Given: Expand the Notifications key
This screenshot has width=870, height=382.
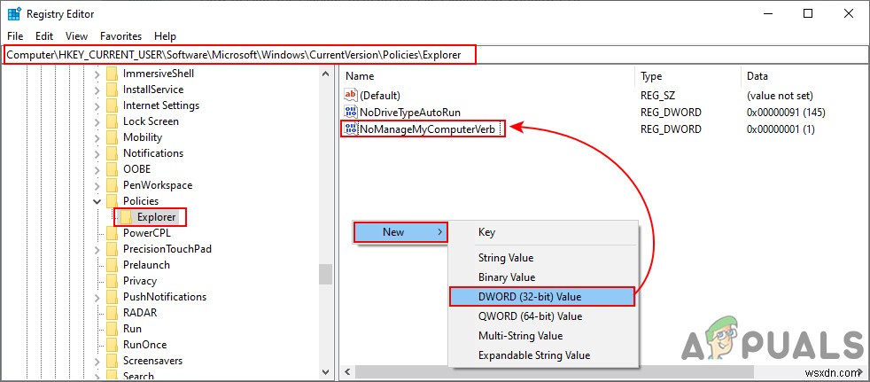Looking at the screenshot, I should (x=97, y=154).
